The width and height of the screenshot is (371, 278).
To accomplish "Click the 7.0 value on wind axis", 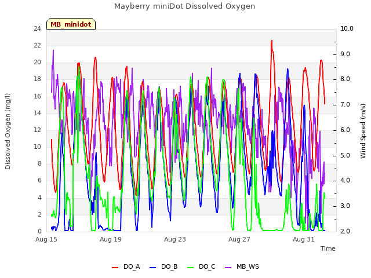I will coord(345,105).
